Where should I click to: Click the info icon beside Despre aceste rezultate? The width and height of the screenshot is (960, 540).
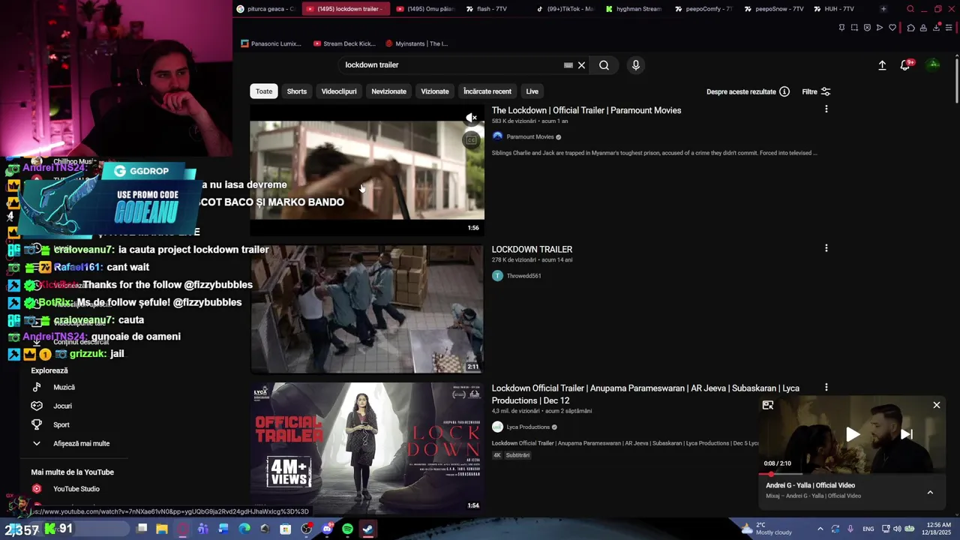coord(784,91)
